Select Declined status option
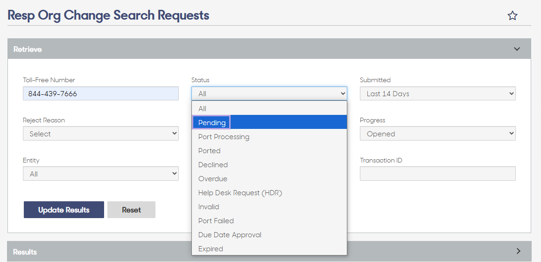Screen dimensions: 541x262 269,165
